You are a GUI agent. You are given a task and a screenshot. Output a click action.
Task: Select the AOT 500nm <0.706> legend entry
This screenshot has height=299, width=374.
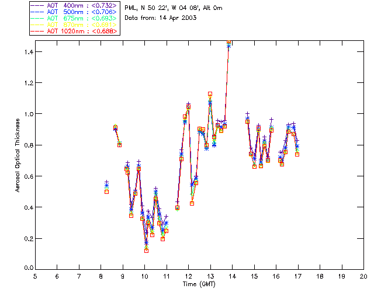coord(74,12)
